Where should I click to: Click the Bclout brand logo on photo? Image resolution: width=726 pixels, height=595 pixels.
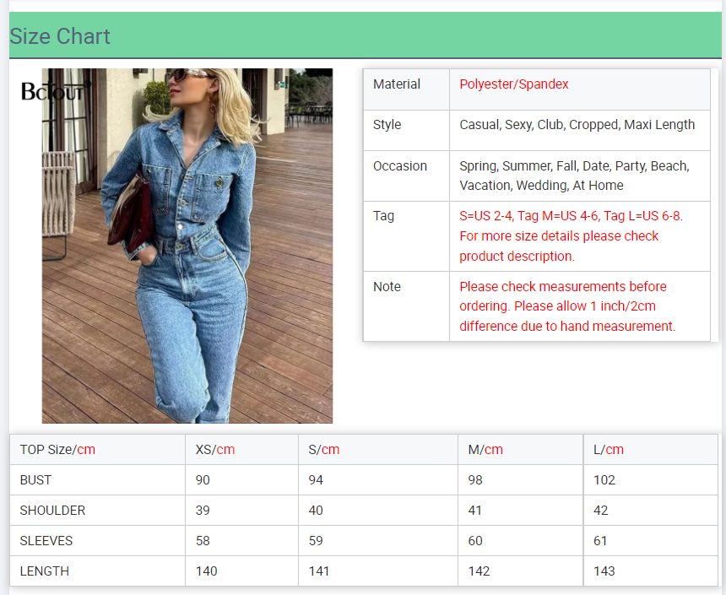(54, 91)
